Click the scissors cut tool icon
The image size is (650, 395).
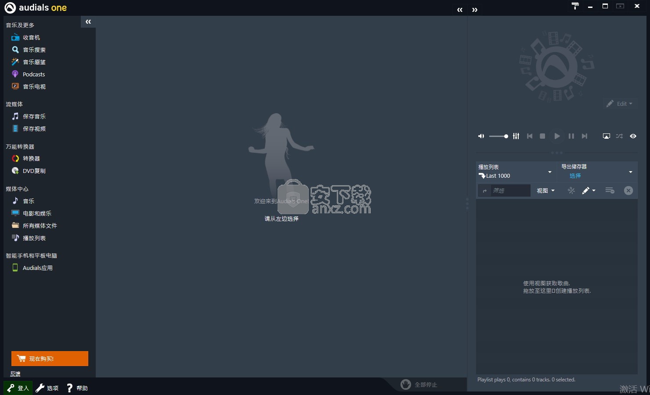pyautogui.click(x=571, y=190)
